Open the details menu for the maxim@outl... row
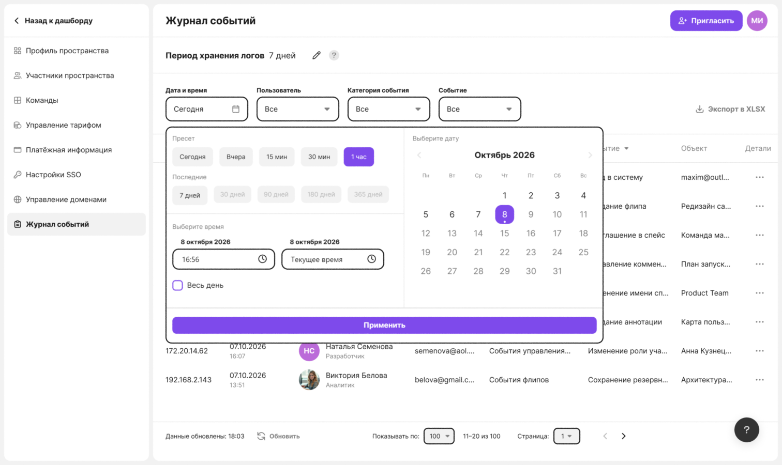This screenshot has height=465, width=782. pyautogui.click(x=759, y=177)
